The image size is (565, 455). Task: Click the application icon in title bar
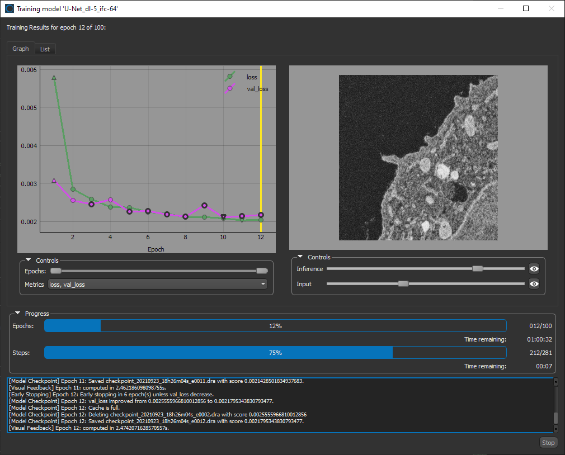coord(10,8)
